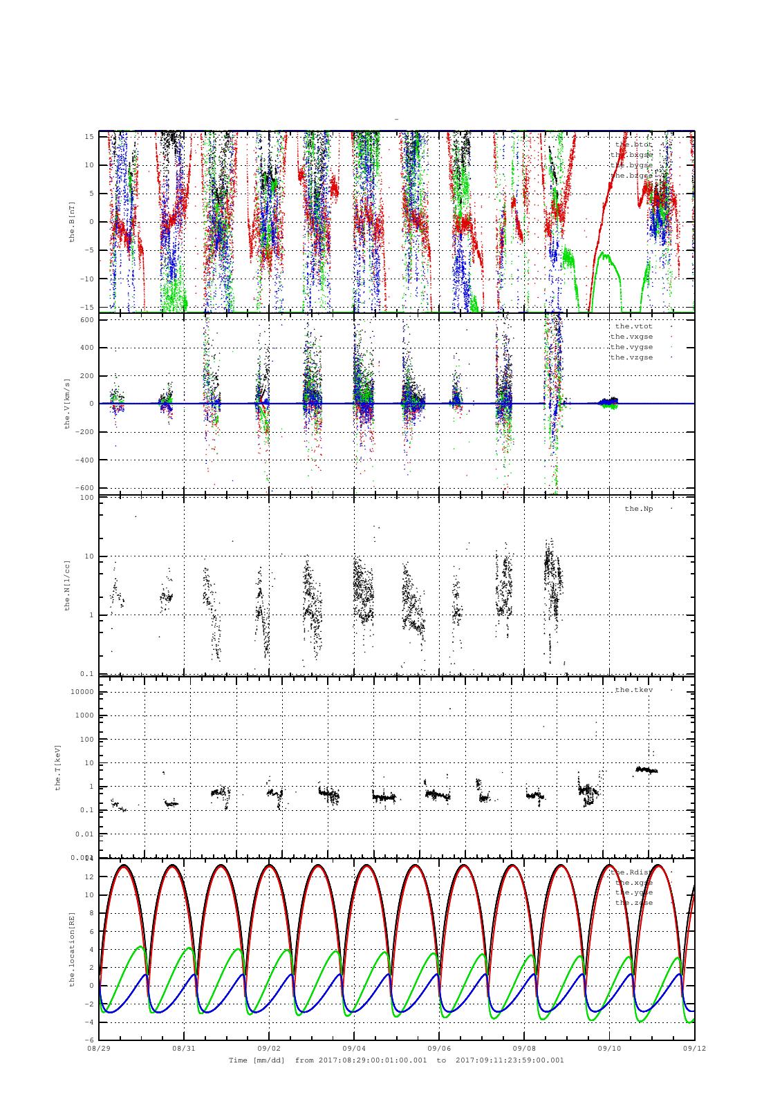This screenshot has height=1106, width=782.
Task: Click the the.vtot legend entry
Action: coord(633,326)
